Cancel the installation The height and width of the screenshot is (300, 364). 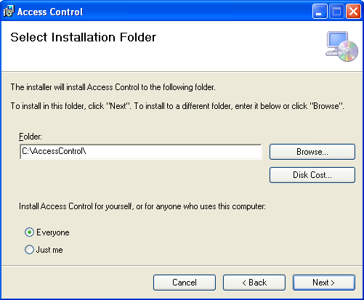pos(185,283)
